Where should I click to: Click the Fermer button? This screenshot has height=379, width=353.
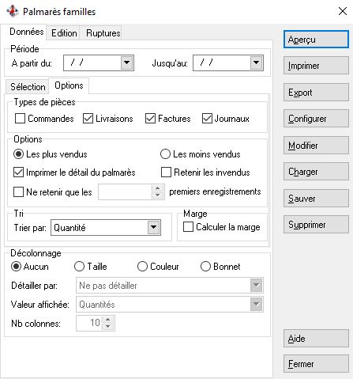pyautogui.click(x=316, y=364)
